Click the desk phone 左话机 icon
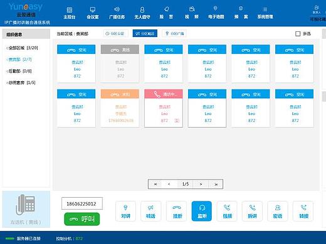This screenshot has height=244, width=326. pos(26,205)
